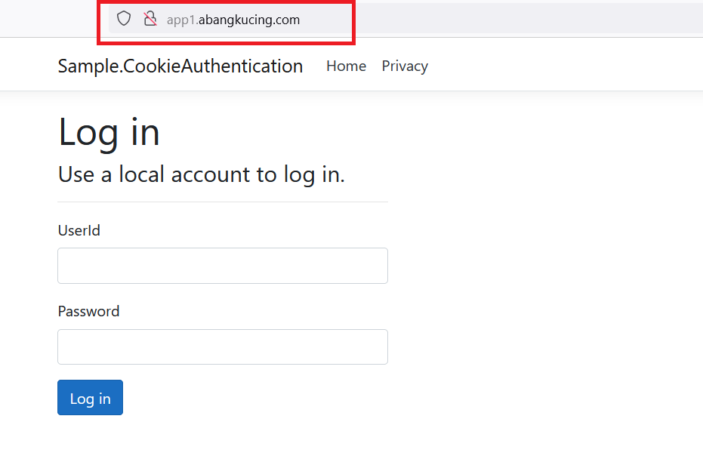Click inside the empty UserId text box

click(222, 266)
